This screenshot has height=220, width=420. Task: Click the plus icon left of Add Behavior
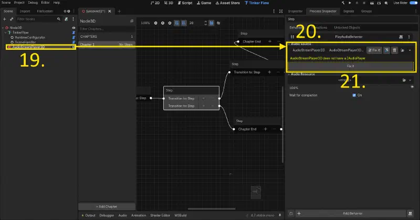[299, 213]
